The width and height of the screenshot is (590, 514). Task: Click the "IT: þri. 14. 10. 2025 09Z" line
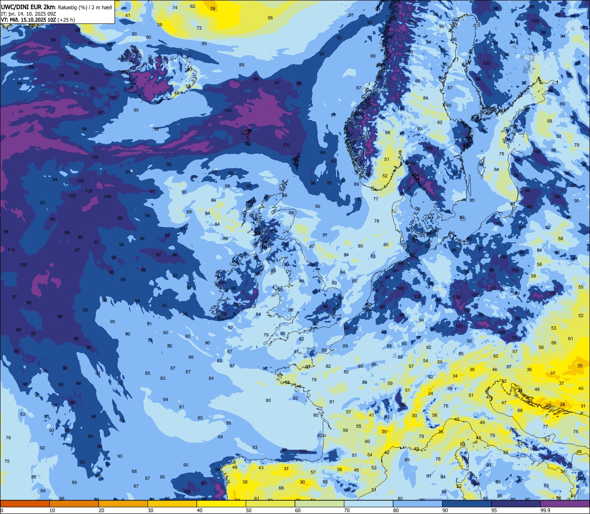point(28,13)
